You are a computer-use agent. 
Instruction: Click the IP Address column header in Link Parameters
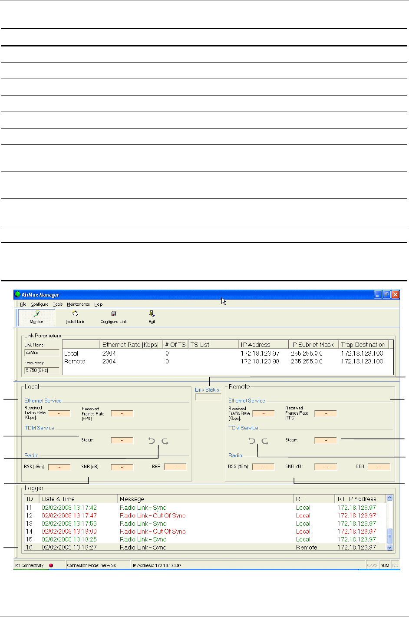point(264,344)
